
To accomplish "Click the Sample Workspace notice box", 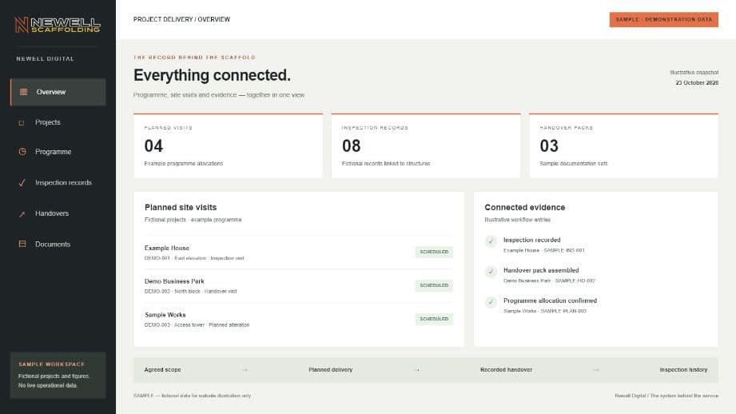I will click(x=58, y=375).
